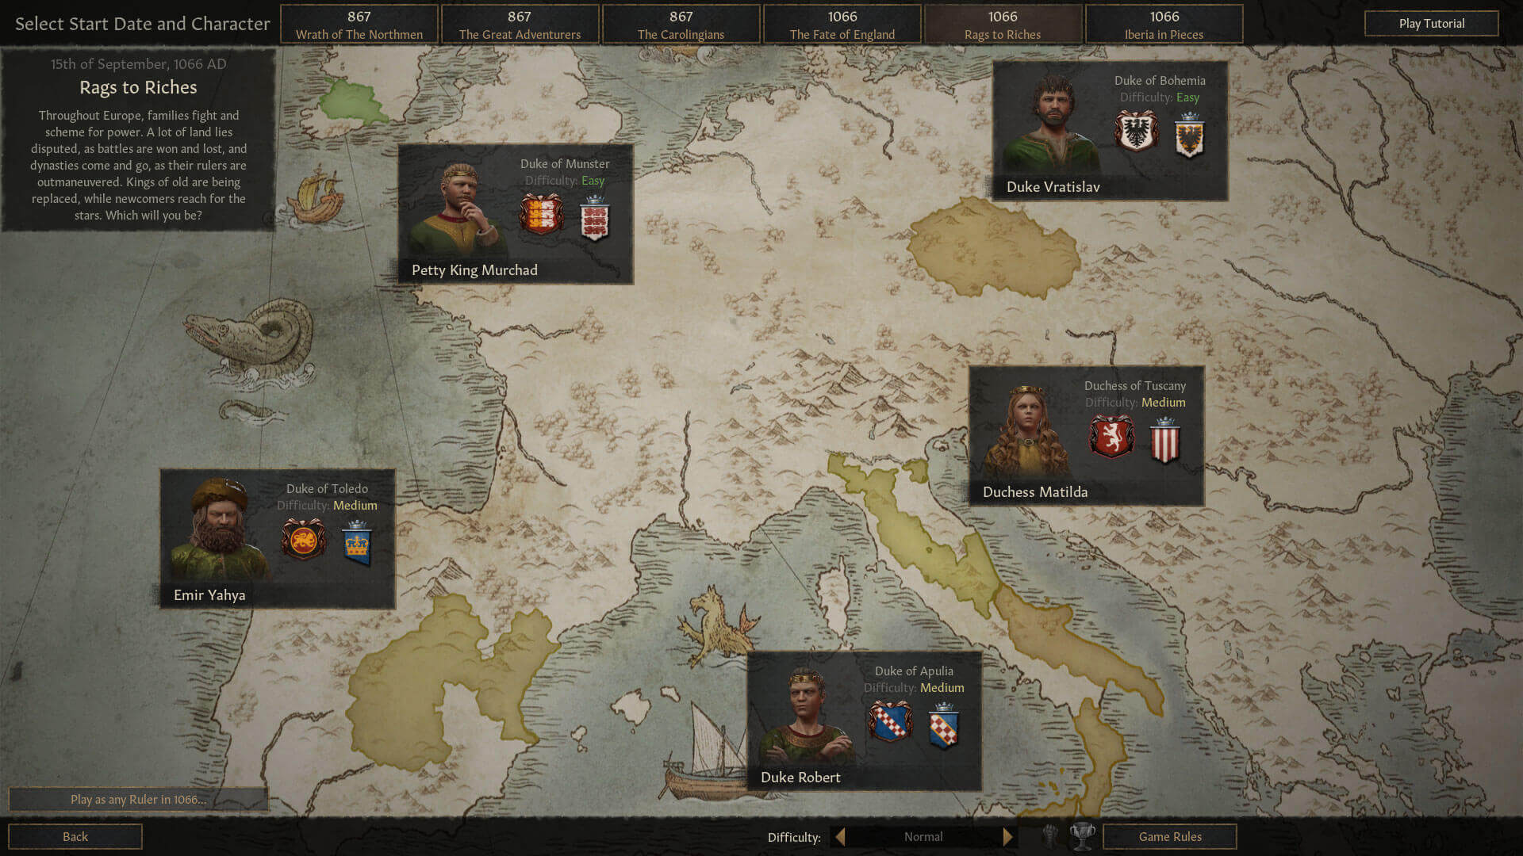
Task: Choose Play as any Ruler in 1066
Action: (x=138, y=799)
